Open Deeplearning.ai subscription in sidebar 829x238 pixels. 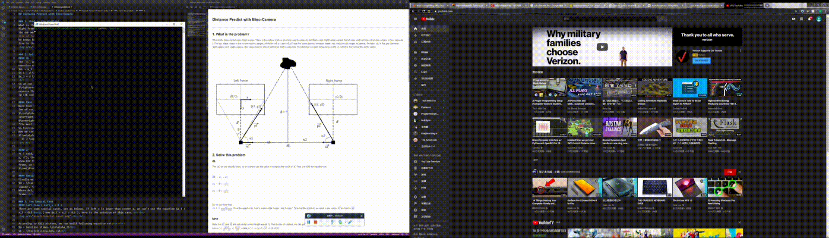pos(429,133)
